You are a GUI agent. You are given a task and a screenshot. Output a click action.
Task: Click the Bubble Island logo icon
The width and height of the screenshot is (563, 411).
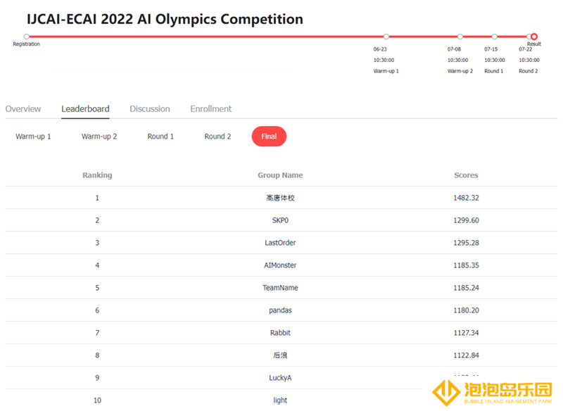click(446, 393)
